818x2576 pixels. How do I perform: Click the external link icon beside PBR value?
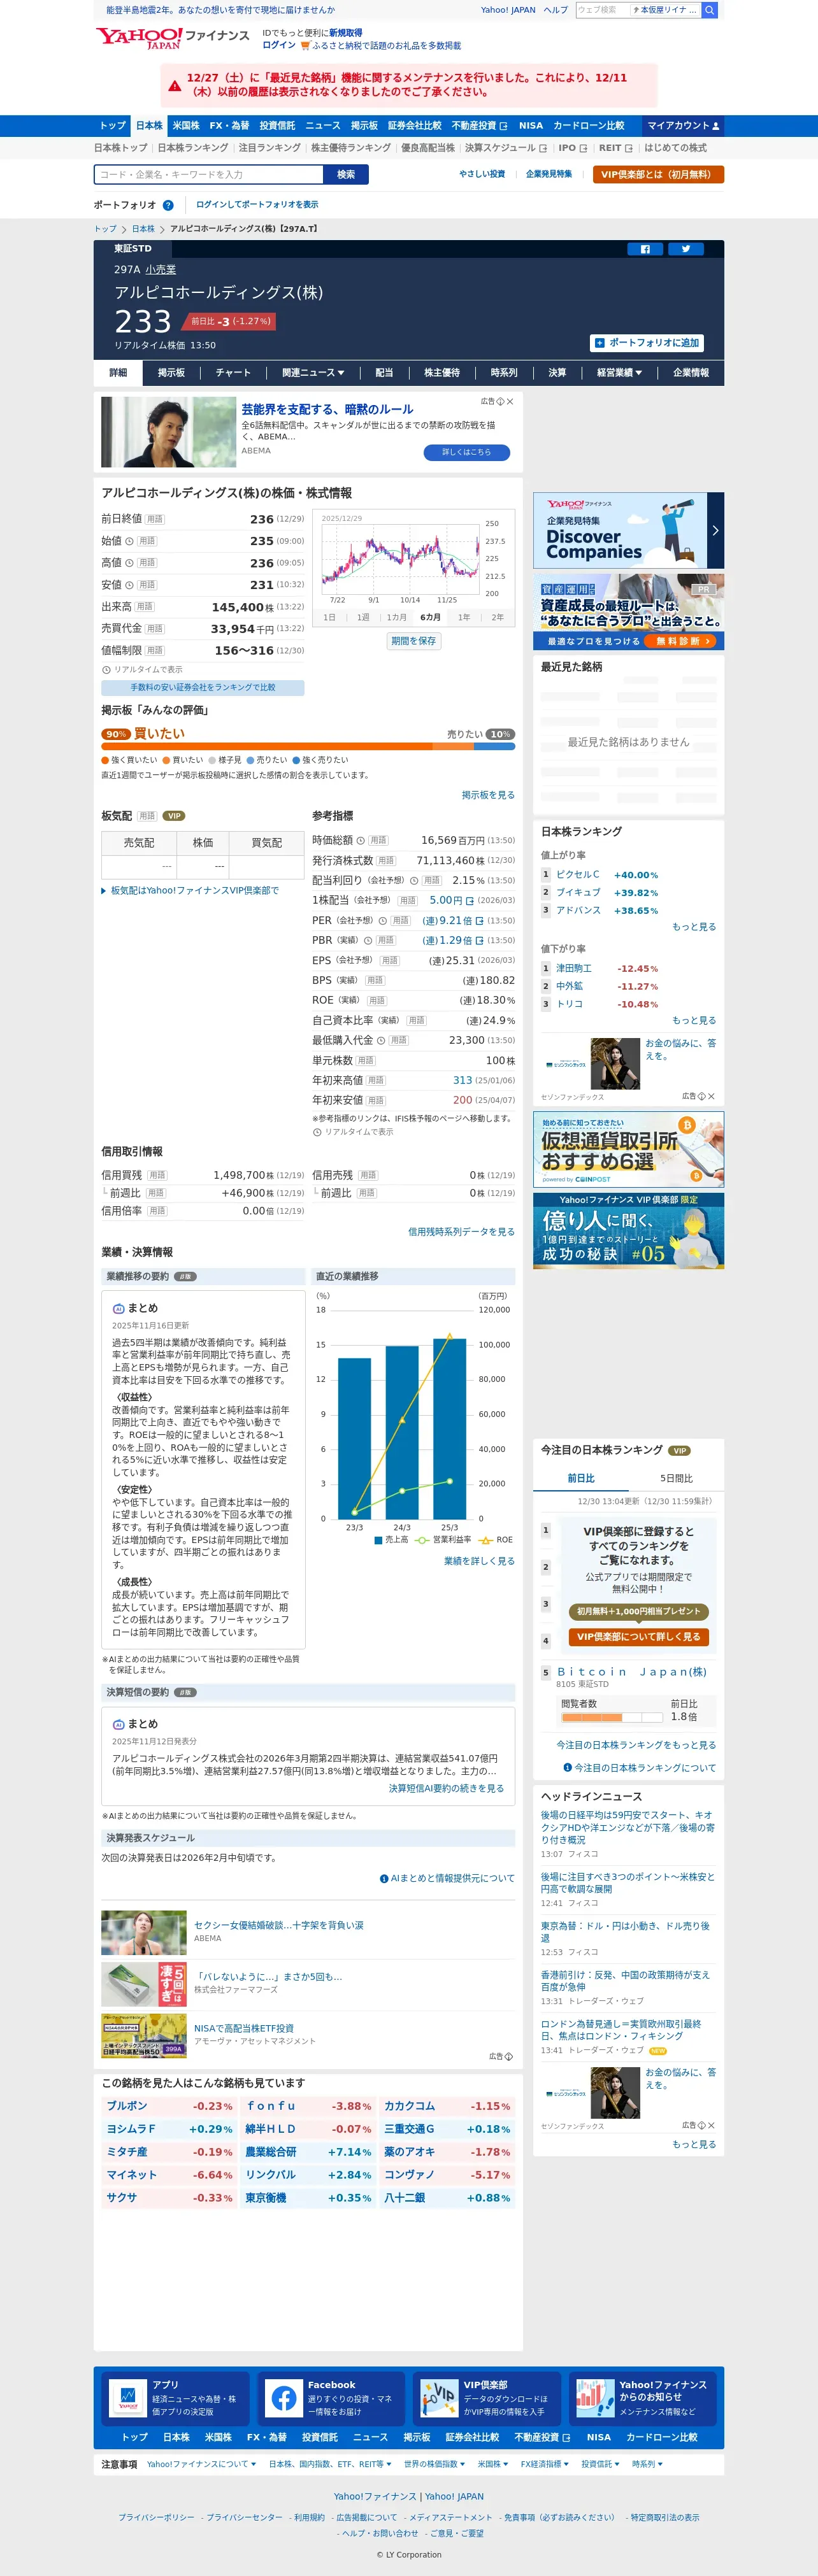(x=480, y=941)
